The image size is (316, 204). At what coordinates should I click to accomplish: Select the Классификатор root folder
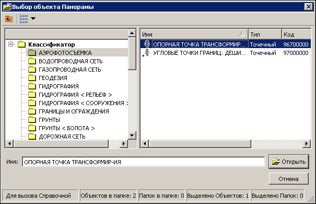pos(51,44)
